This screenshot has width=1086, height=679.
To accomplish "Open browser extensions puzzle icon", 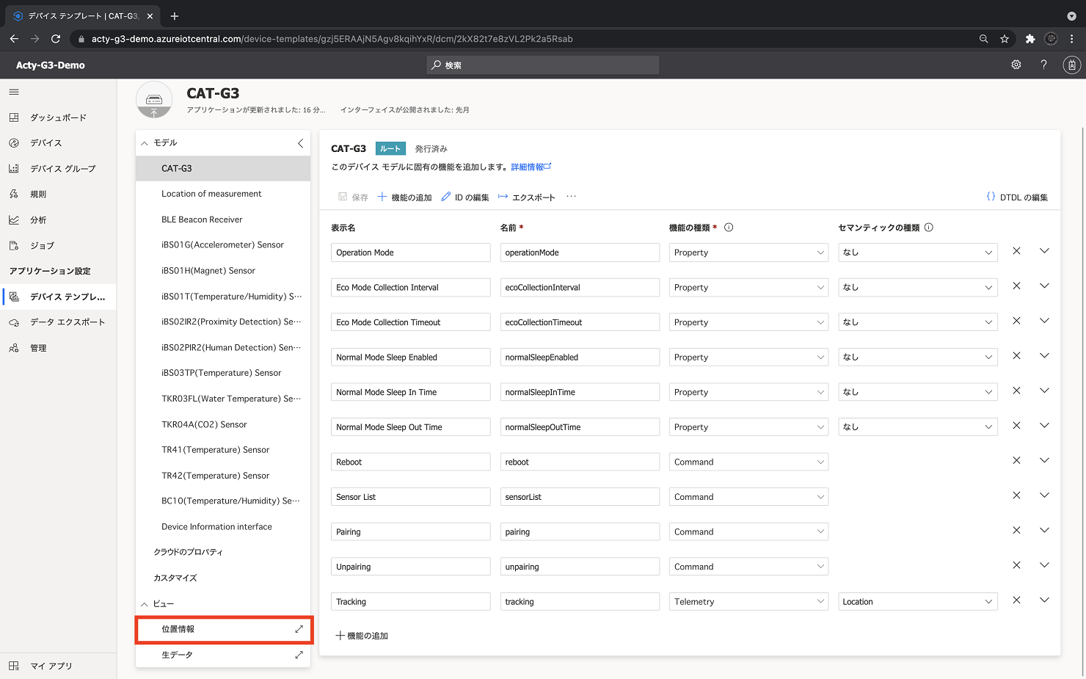I will click(1030, 39).
